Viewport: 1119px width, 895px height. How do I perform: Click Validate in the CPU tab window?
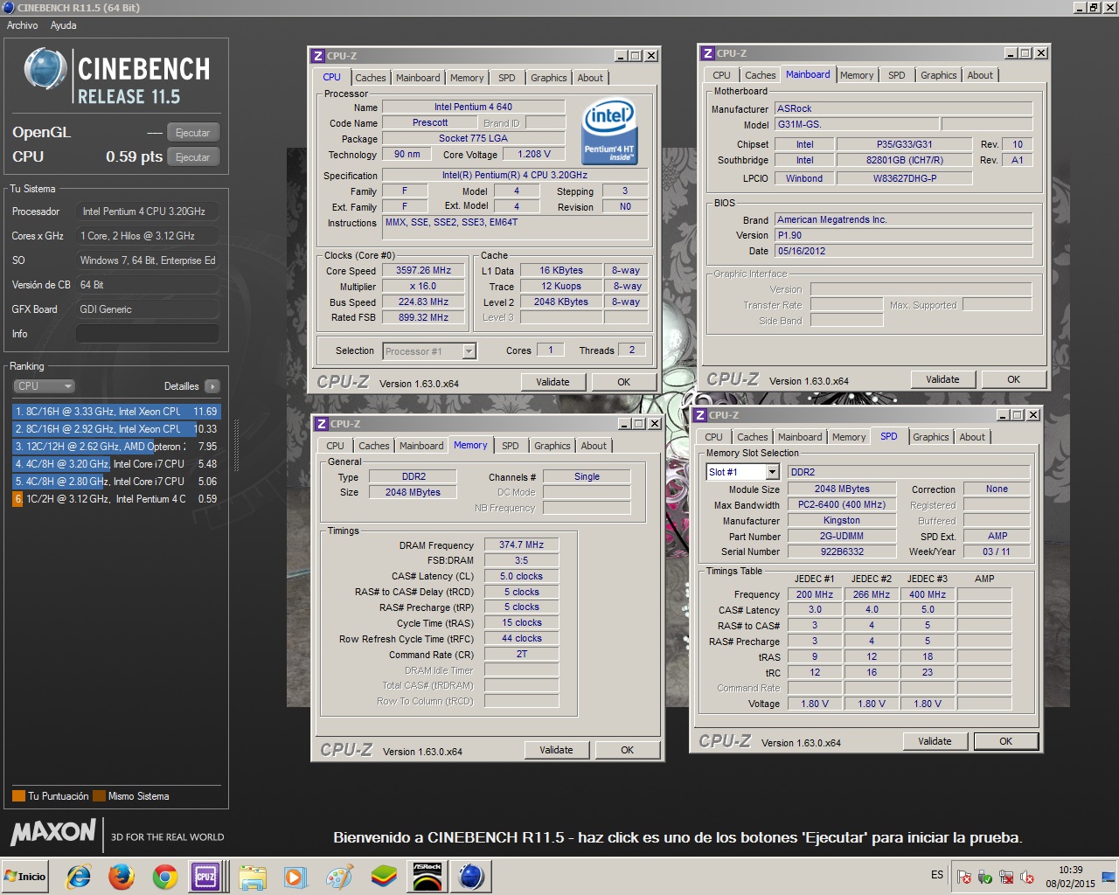tap(553, 382)
